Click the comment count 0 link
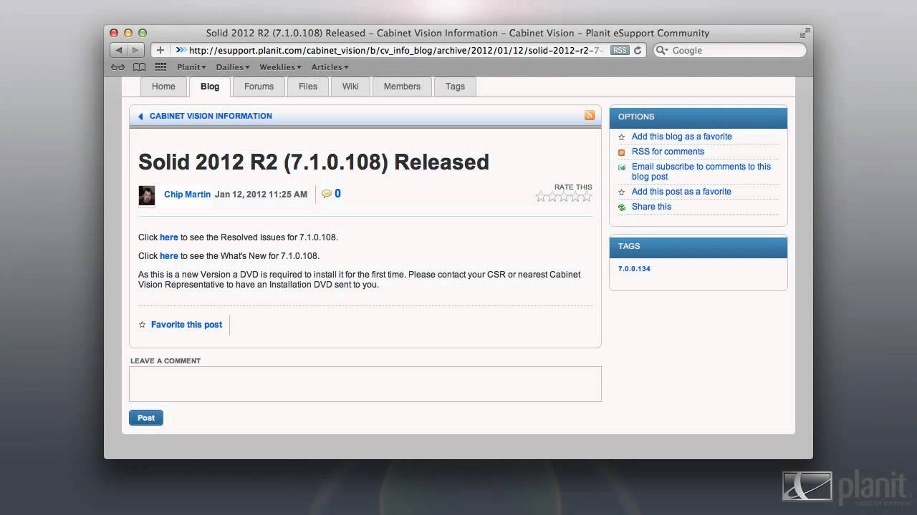 pos(337,194)
